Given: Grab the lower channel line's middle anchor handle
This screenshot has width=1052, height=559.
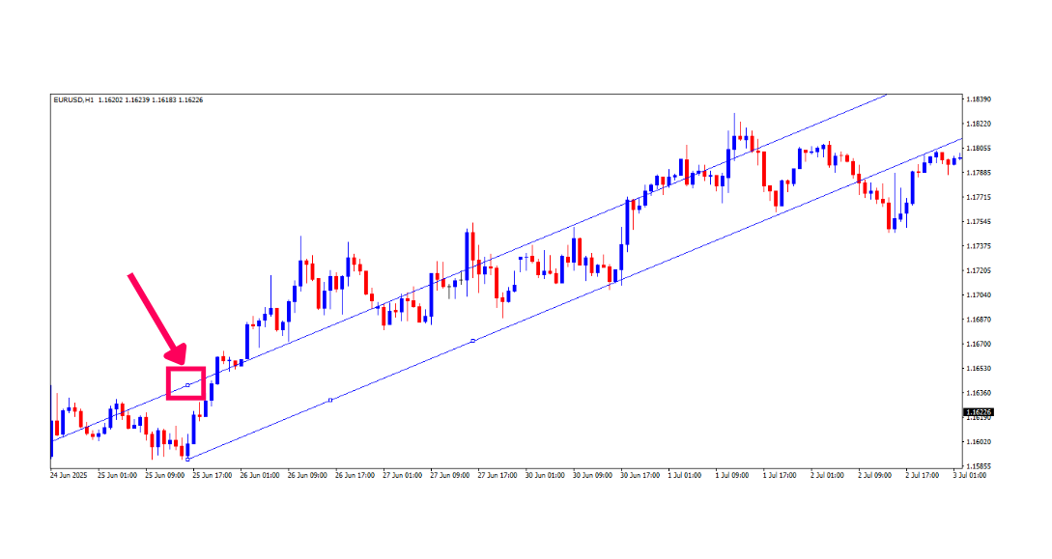Looking at the screenshot, I should click(330, 400).
